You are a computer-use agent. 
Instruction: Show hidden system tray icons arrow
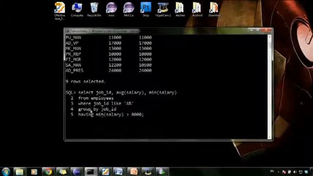(x=278, y=172)
